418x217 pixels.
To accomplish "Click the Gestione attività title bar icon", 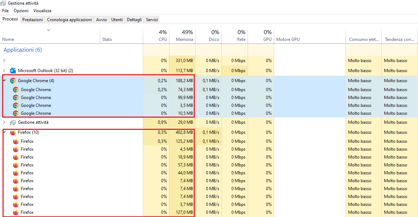I will (x=3, y=3).
